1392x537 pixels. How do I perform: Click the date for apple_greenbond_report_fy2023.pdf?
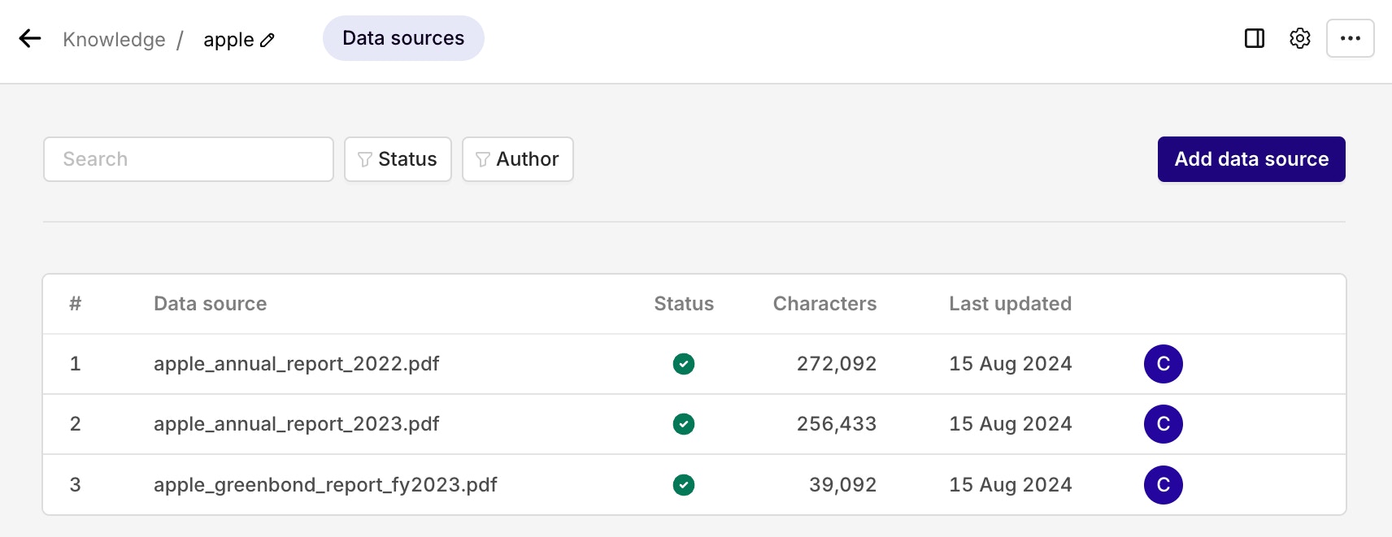(1011, 485)
